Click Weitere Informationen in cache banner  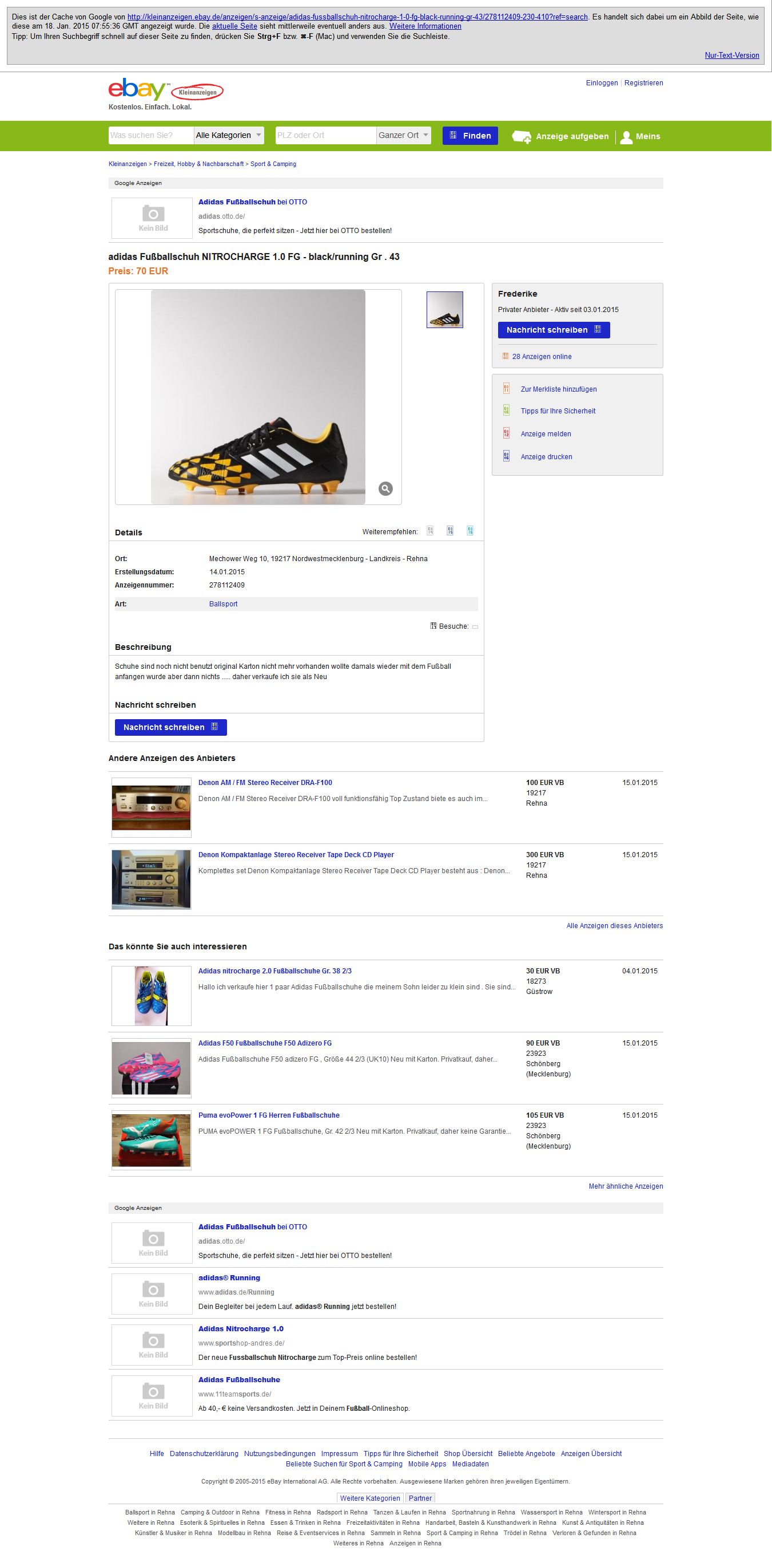pos(425,26)
